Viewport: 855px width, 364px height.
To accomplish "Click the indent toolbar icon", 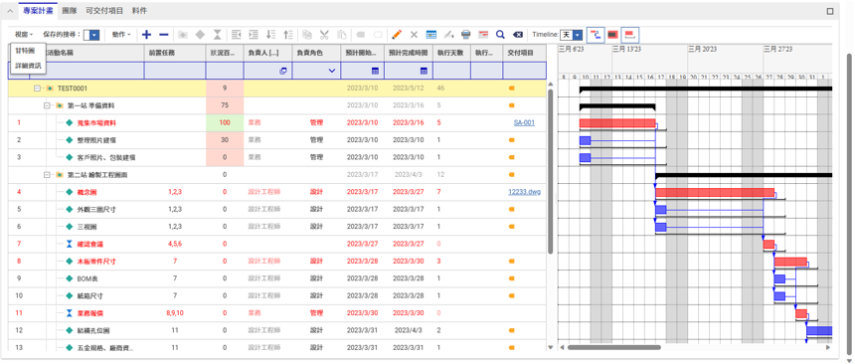I will tap(253, 35).
